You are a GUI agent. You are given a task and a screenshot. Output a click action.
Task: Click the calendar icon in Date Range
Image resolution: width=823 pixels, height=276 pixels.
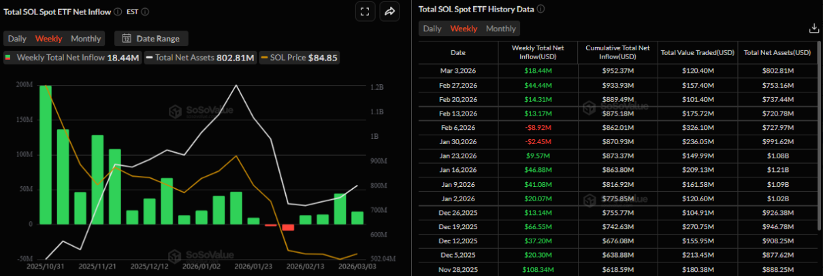click(x=126, y=39)
